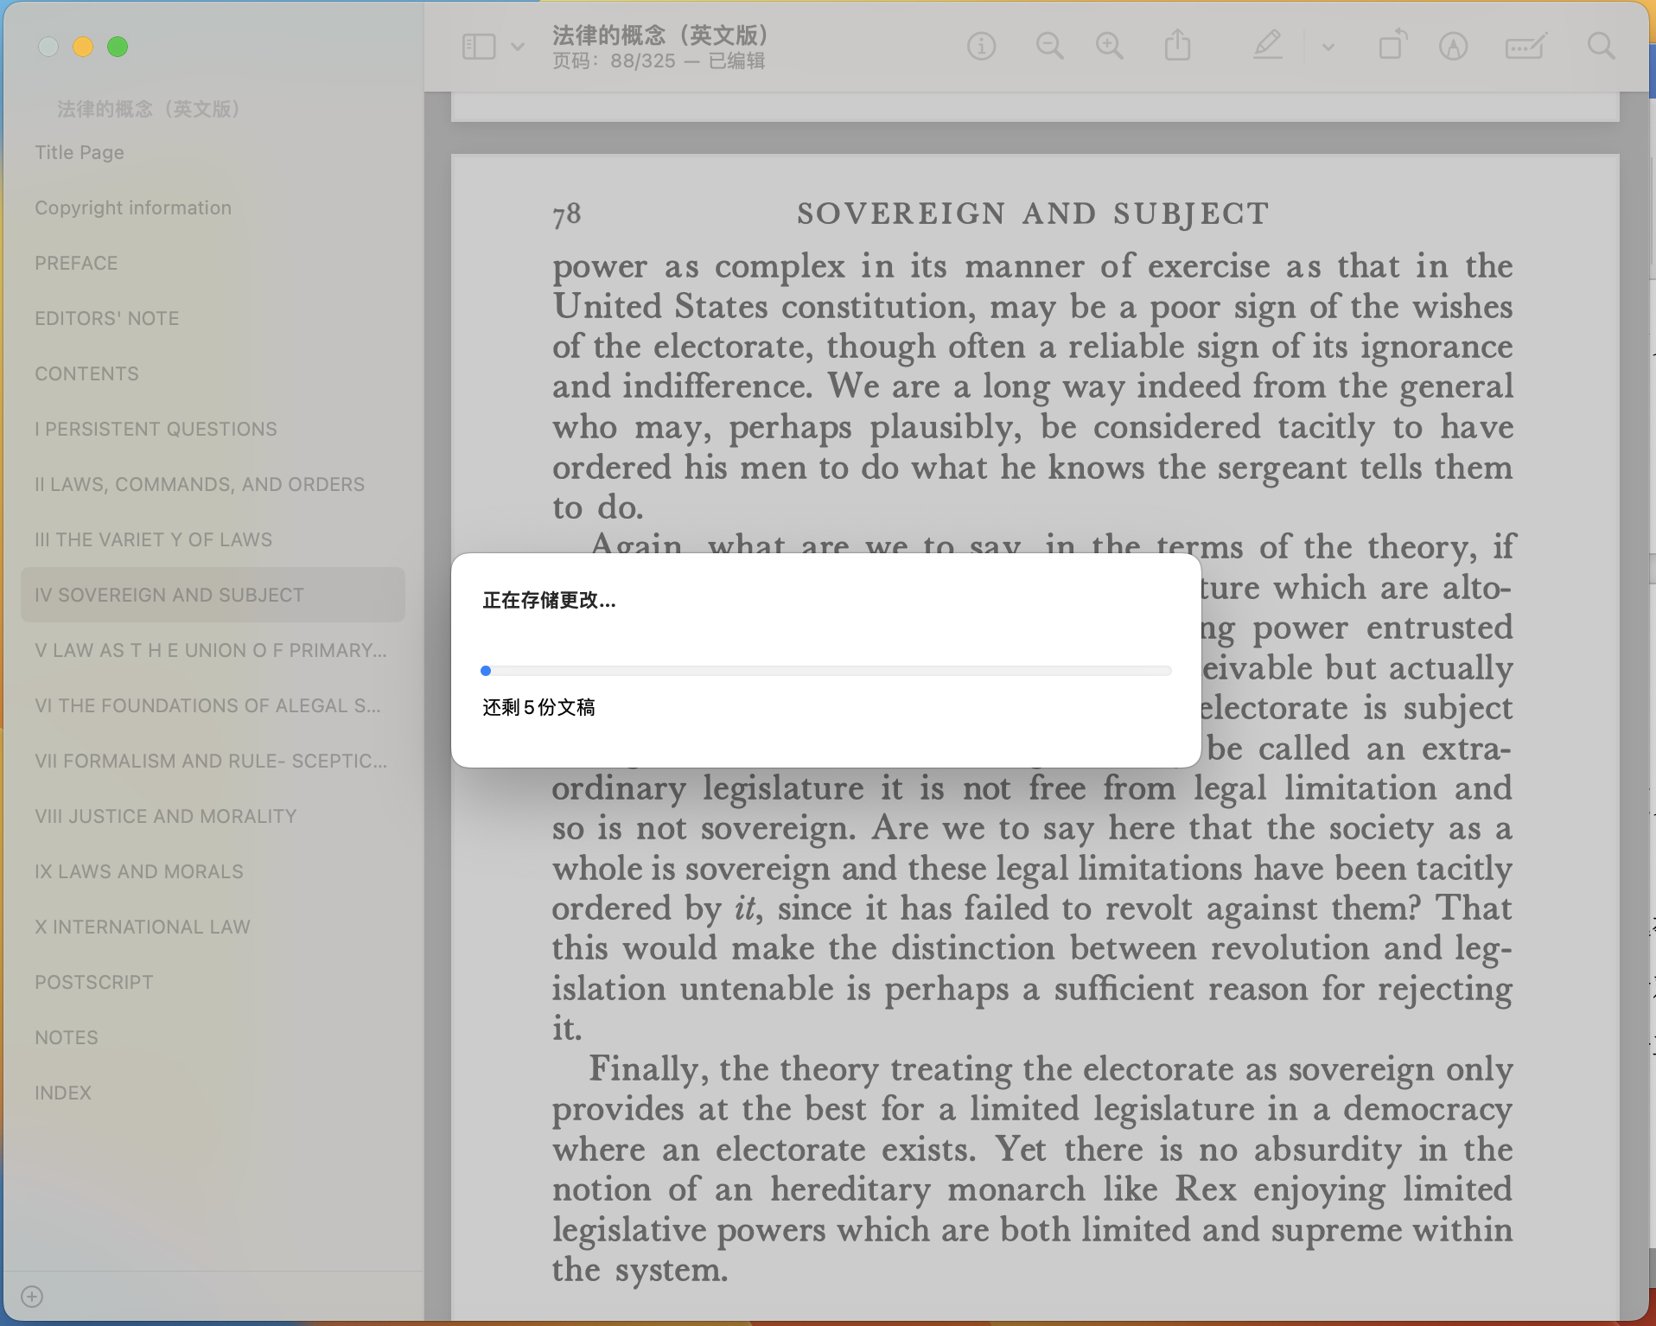Open the INDEX outline entry
The height and width of the screenshot is (1326, 1656).
63,1093
